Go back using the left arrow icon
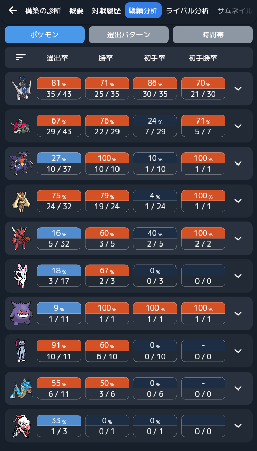The width and height of the screenshot is (257, 451). (x=13, y=11)
